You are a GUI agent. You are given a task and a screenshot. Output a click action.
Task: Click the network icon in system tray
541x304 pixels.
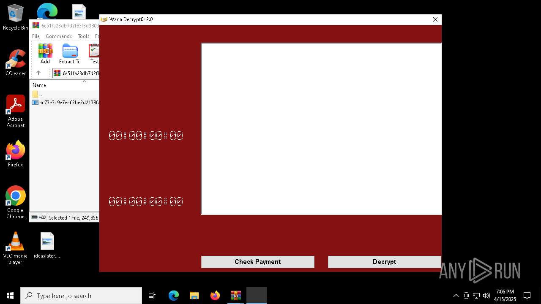coord(476,296)
